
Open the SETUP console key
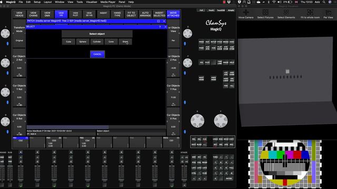click(213, 42)
